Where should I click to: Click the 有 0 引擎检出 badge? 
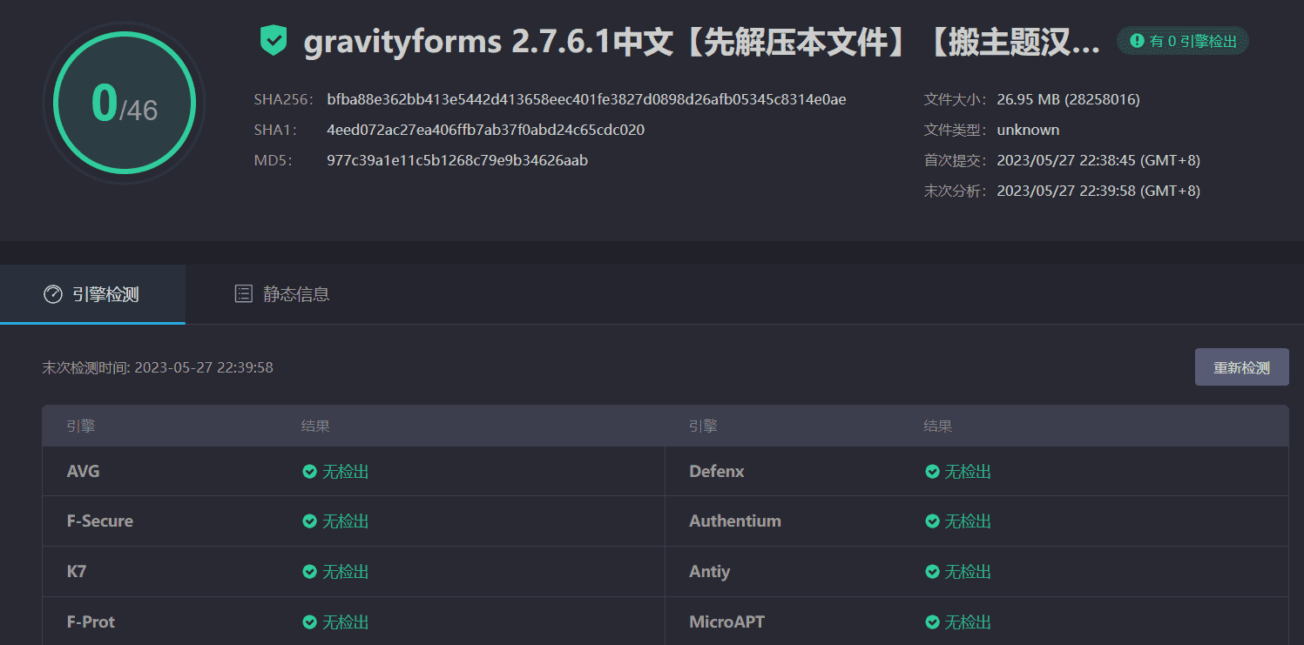[1183, 41]
